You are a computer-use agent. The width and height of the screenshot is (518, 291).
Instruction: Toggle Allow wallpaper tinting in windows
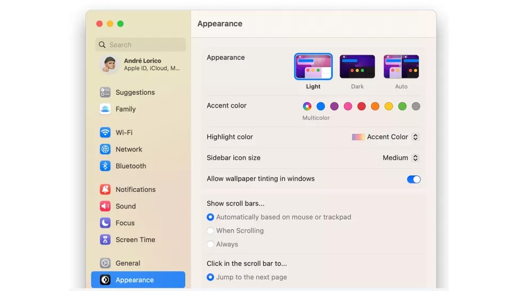(414, 179)
